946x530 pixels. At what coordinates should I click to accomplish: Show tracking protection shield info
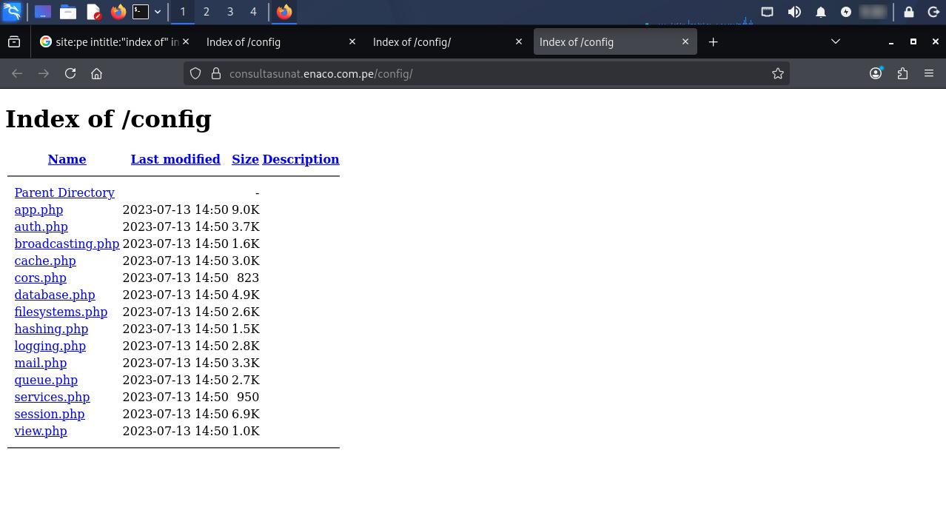[195, 73]
